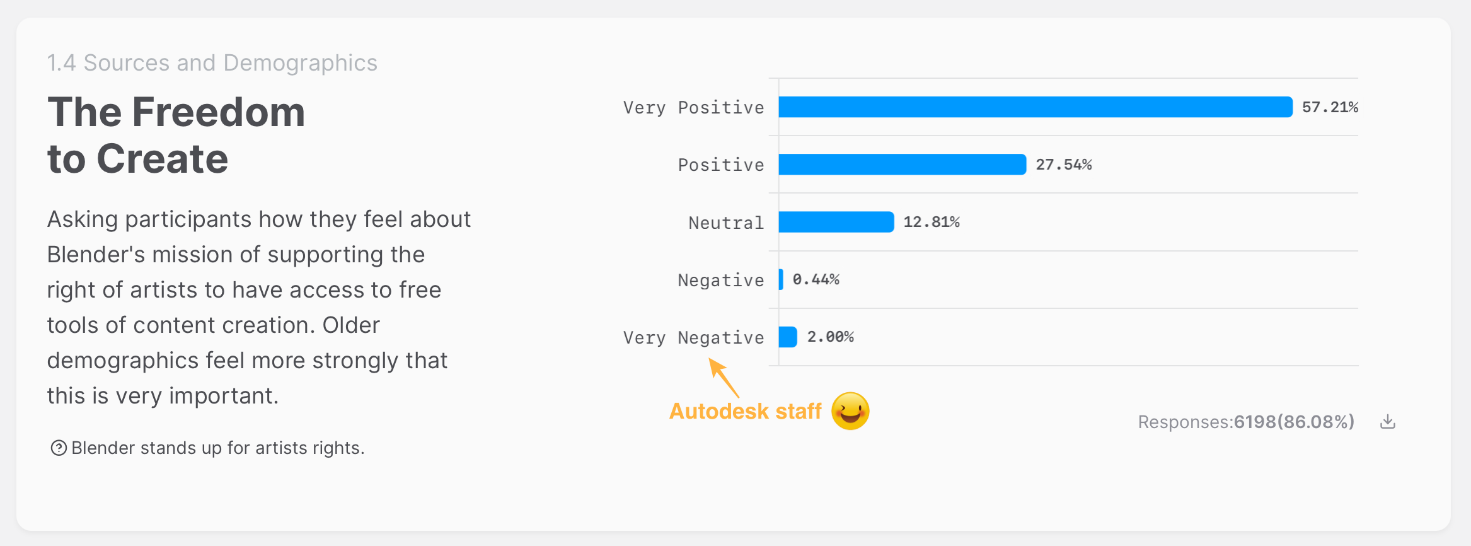1471x546 pixels.
Task: Click the orange annotation arrow
Action: [724, 378]
